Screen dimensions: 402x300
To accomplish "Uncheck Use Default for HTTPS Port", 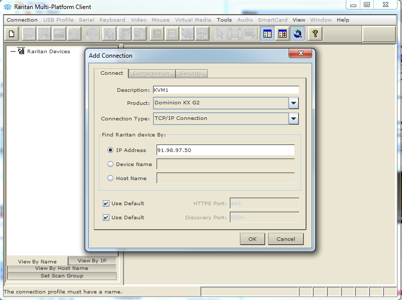I will pos(106,204).
